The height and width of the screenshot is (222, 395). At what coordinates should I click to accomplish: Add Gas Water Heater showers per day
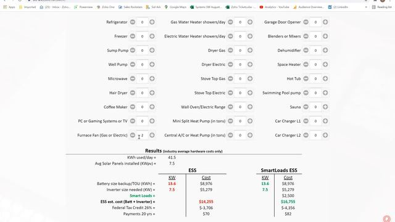coord(250,22)
